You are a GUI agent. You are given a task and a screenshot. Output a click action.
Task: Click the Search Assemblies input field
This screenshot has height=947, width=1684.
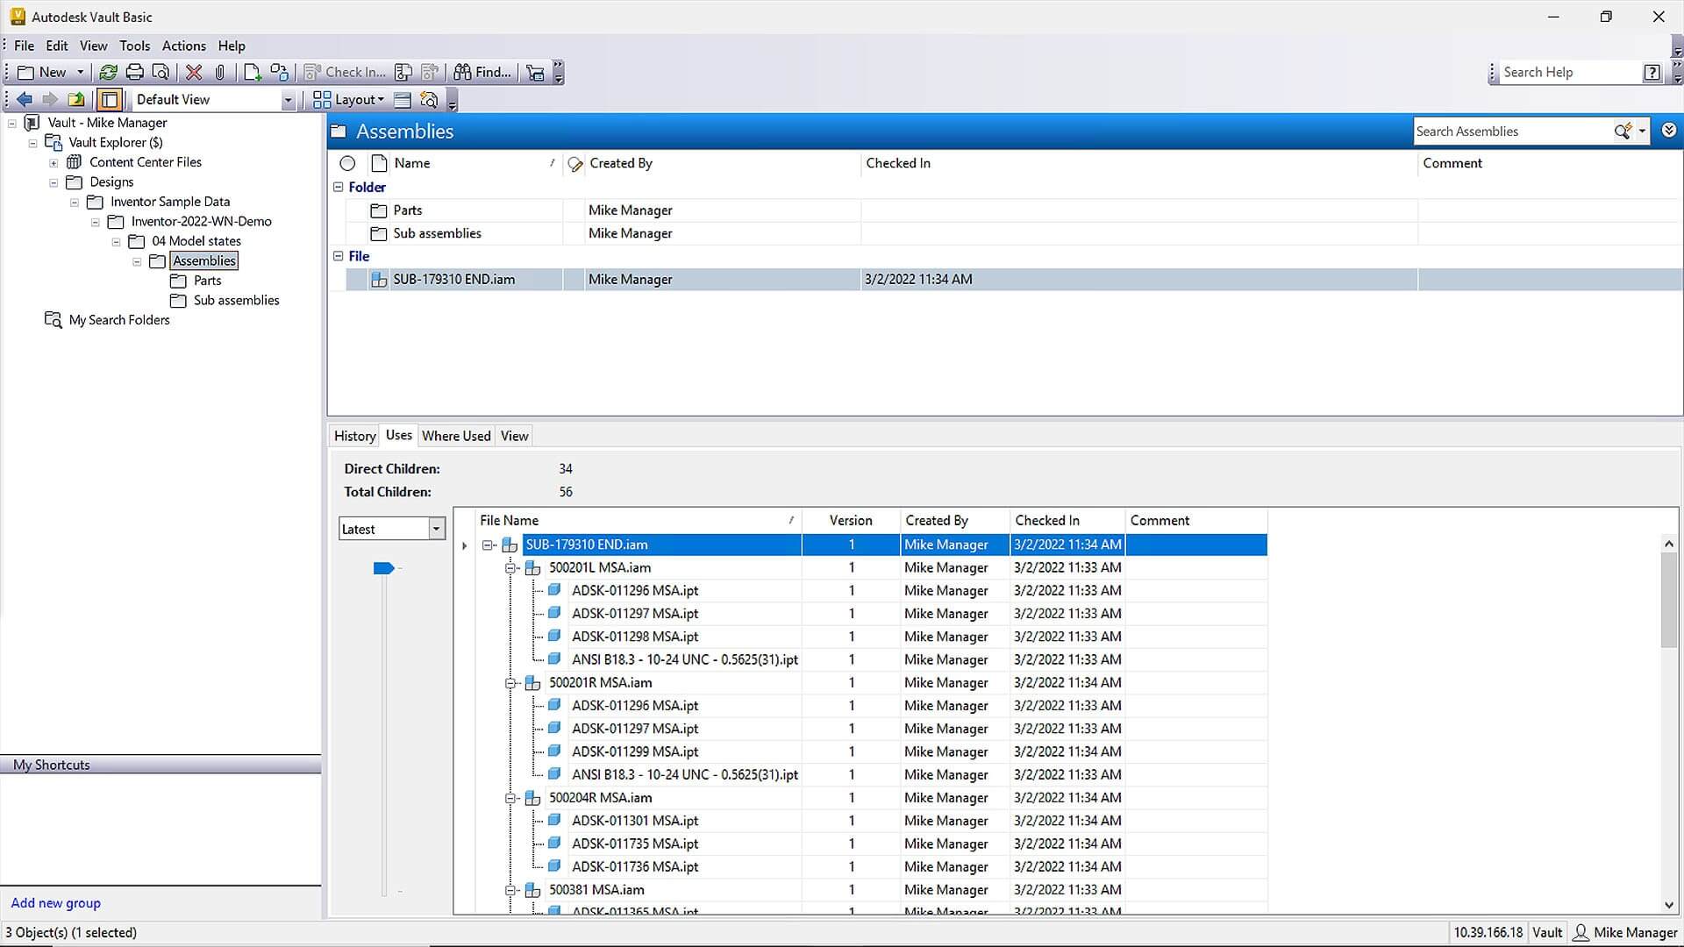[x=1512, y=132]
